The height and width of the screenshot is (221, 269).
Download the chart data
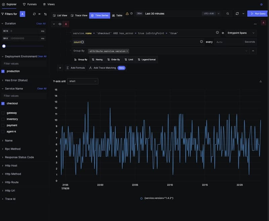click(261, 81)
